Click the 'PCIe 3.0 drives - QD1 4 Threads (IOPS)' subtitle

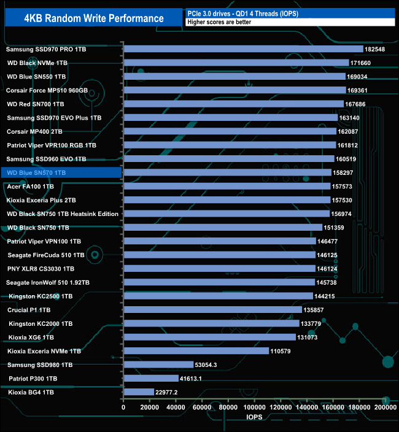(x=242, y=13)
